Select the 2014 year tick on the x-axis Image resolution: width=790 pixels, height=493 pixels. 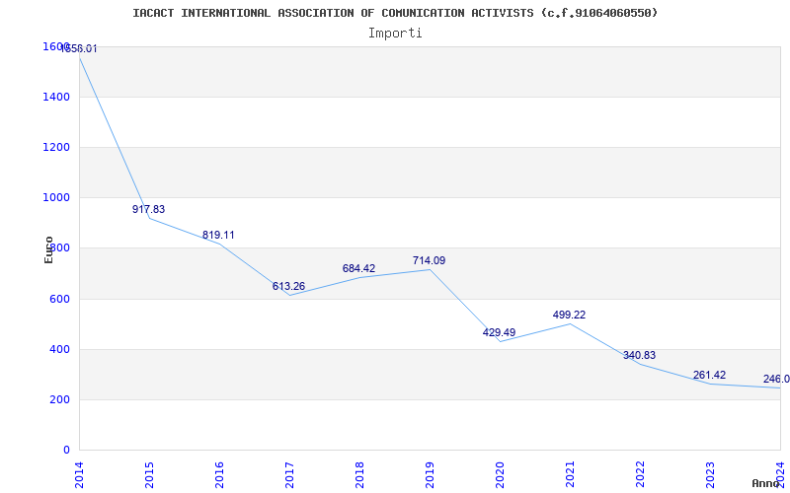79,472
